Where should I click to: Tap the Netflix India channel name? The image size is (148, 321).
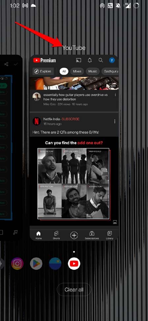[x=52, y=119]
